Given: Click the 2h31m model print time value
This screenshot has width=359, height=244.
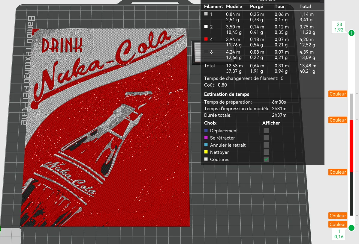Looking at the screenshot, I should (x=279, y=108).
